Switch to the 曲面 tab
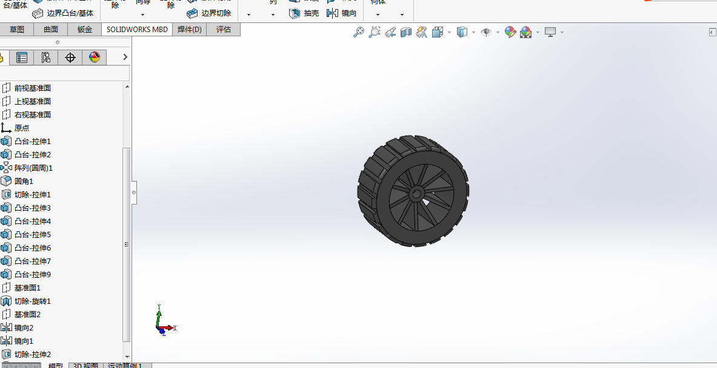This screenshot has height=368, width=717. coord(51,29)
